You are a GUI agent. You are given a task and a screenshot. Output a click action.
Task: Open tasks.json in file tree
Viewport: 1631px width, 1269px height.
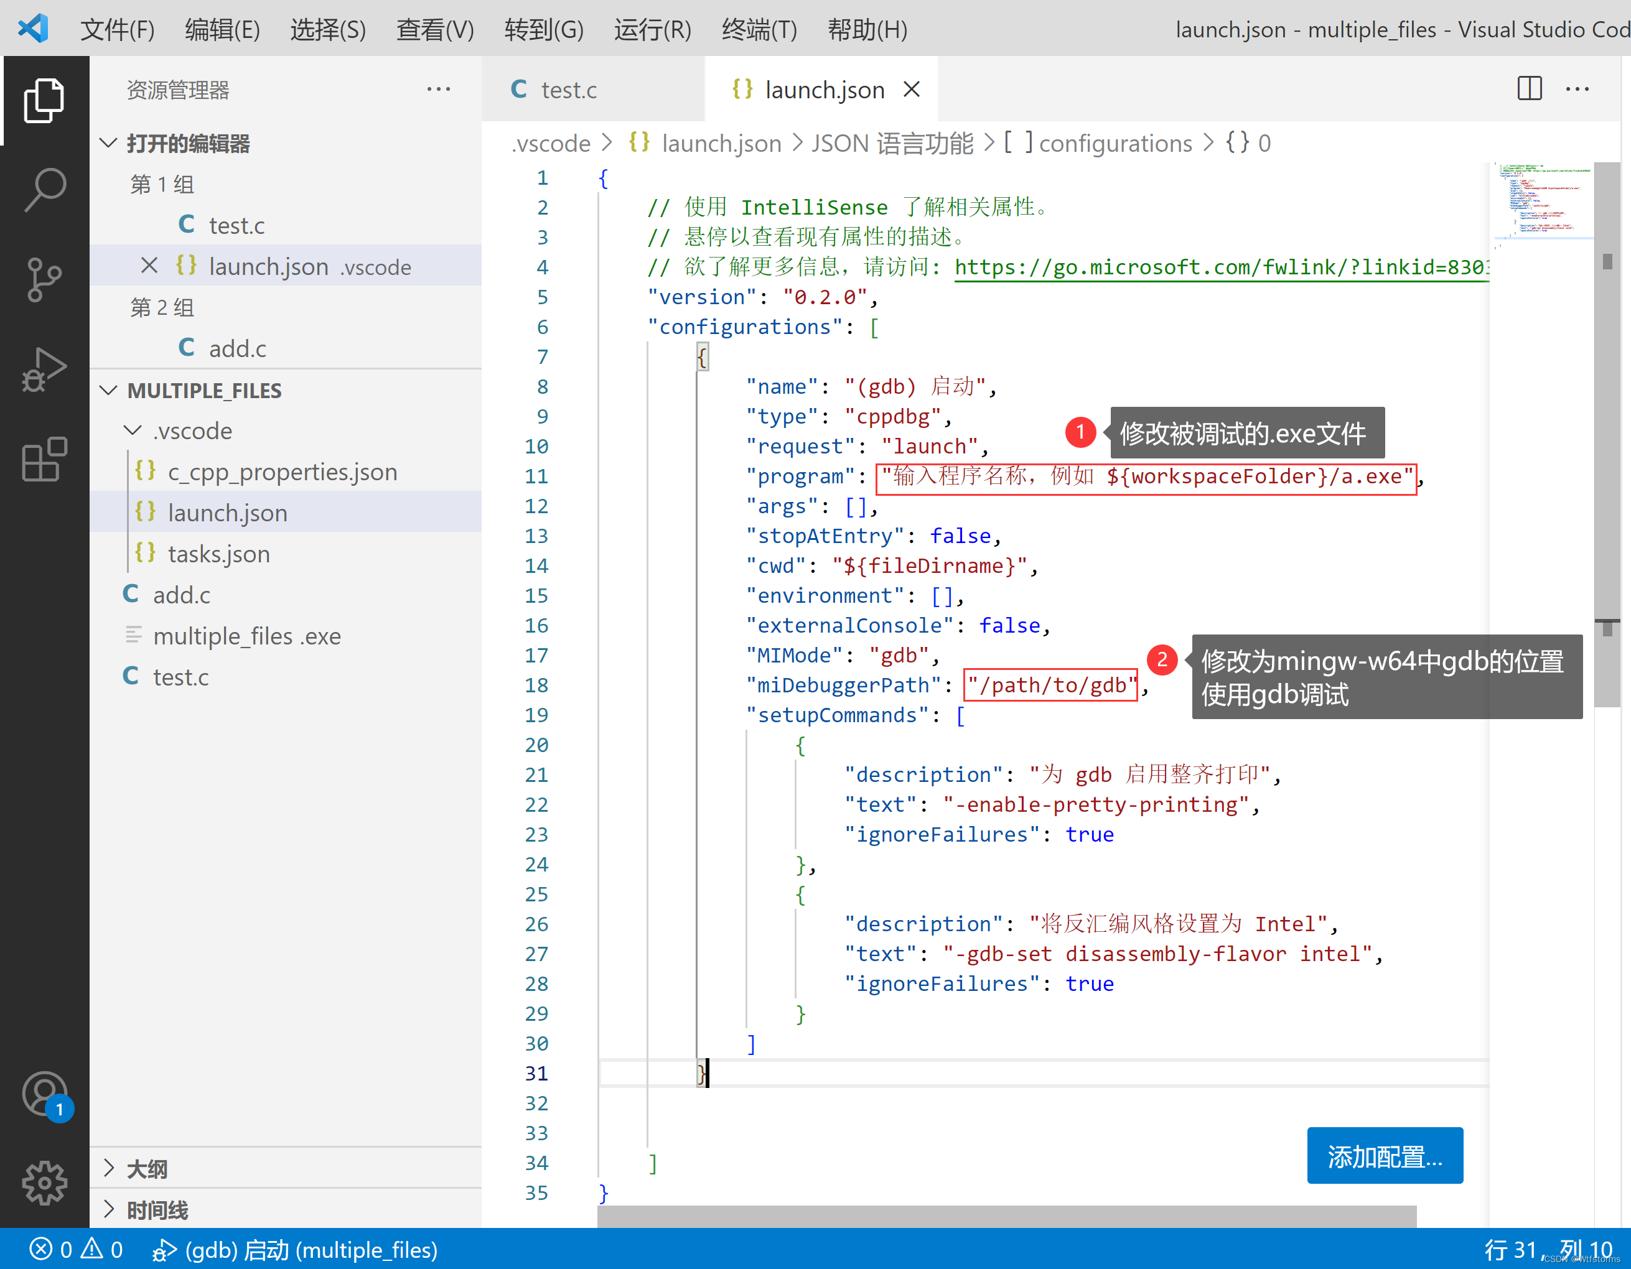pyautogui.click(x=285, y=553)
